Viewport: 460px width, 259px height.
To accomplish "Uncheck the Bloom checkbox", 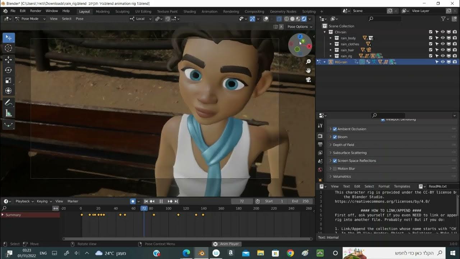I will pyautogui.click(x=335, y=137).
